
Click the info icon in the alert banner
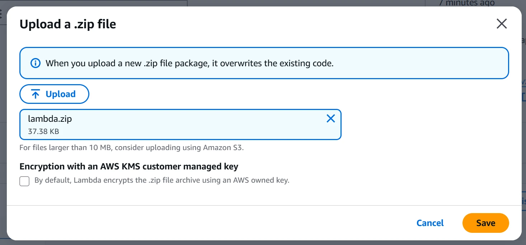tap(35, 63)
